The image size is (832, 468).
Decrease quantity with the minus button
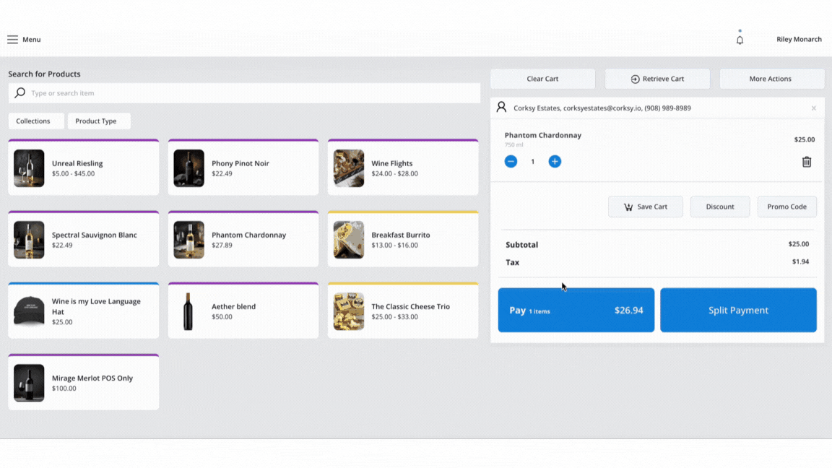tap(511, 162)
